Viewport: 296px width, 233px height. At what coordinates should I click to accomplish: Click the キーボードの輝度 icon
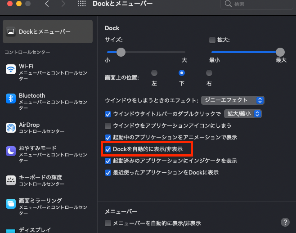click(11, 180)
